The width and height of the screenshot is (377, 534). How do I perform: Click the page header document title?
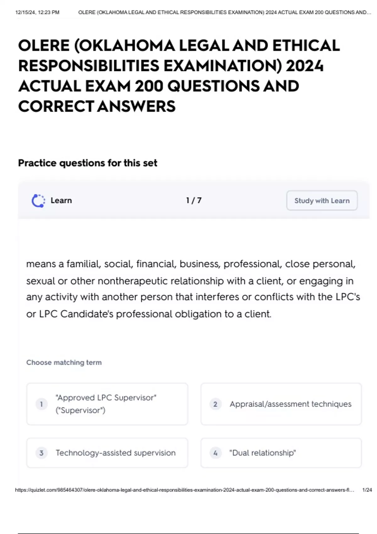click(x=225, y=13)
